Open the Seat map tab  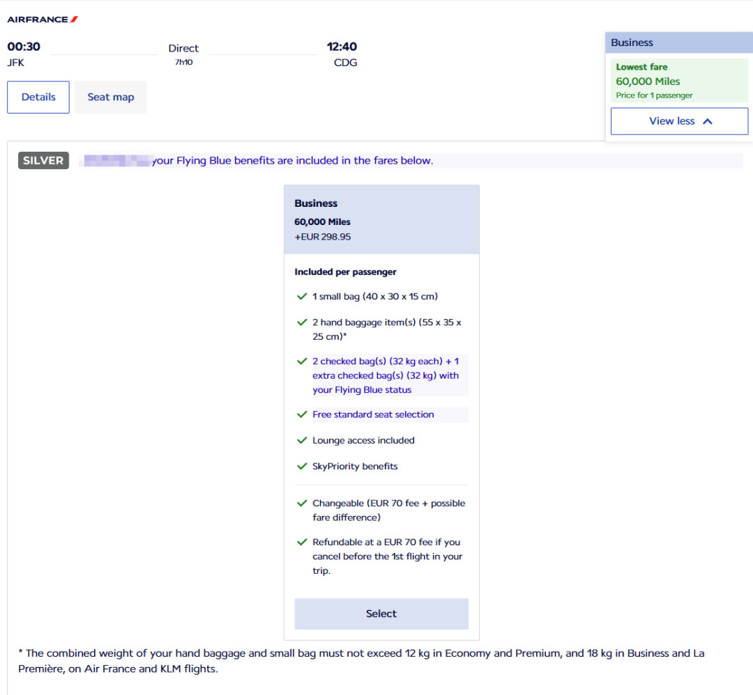(110, 97)
